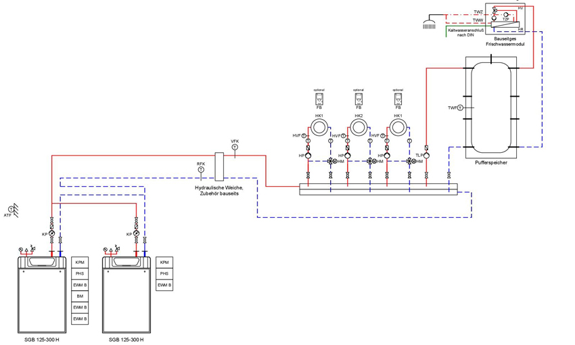Click the RFK return sensor symbol
The width and height of the screenshot is (575, 345).
201,170
